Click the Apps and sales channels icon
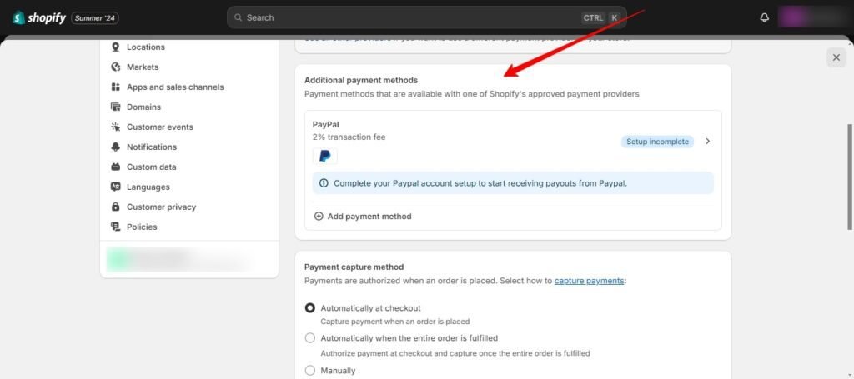This screenshot has height=379, width=854. [x=115, y=87]
